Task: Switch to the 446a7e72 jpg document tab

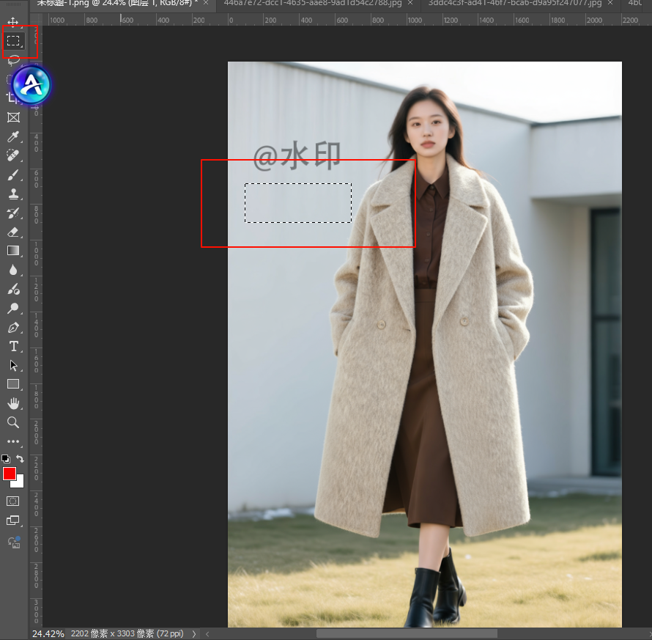Action: pos(313,4)
